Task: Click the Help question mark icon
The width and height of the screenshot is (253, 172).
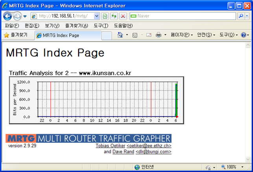Action: 243,35
